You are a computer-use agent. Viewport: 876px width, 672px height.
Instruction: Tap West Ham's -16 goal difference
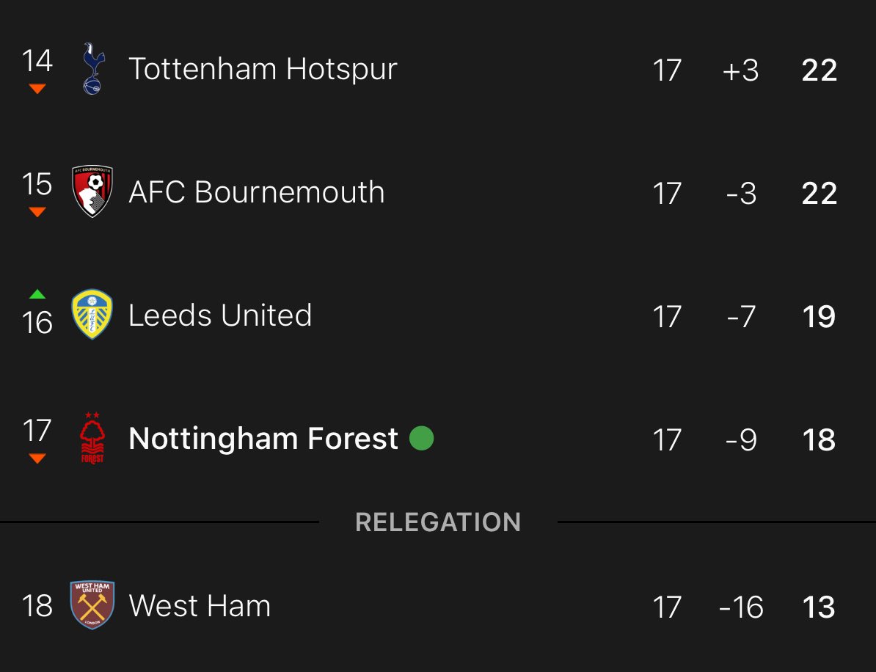point(741,607)
